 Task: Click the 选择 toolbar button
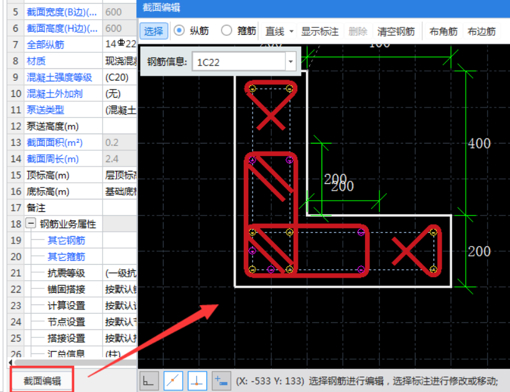[x=153, y=31]
